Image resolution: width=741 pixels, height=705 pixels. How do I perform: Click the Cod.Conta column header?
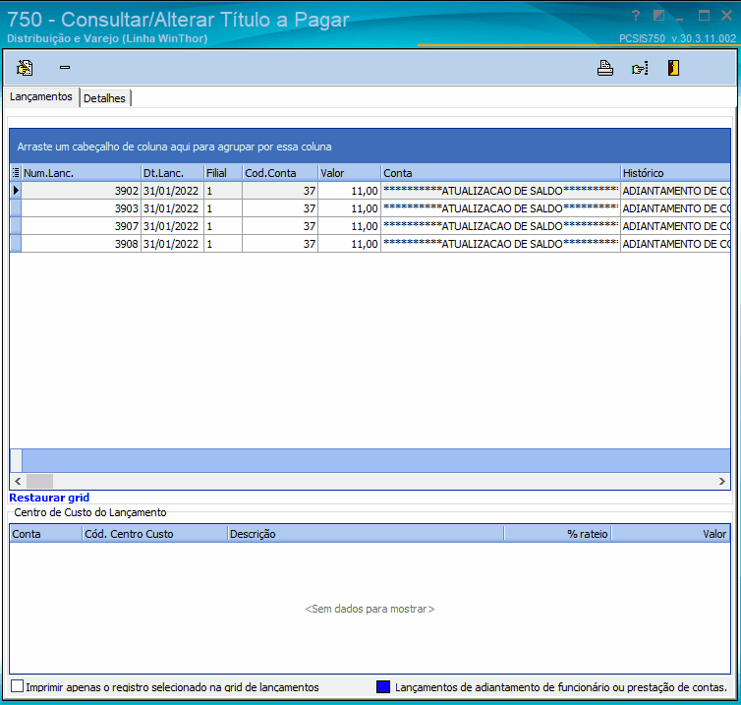click(x=280, y=173)
